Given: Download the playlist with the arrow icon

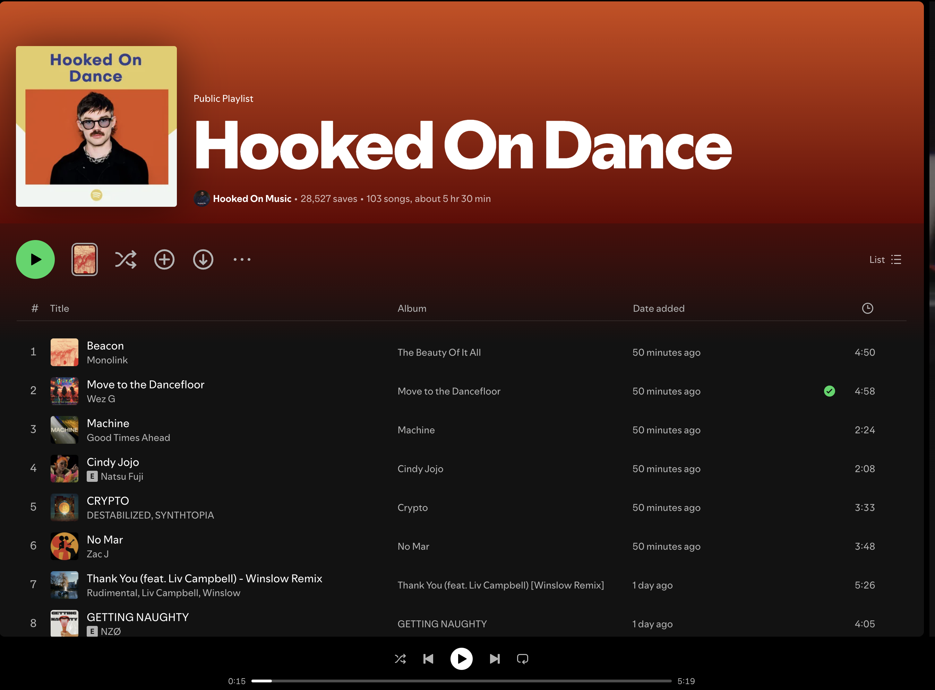Looking at the screenshot, I should (203, 259).
